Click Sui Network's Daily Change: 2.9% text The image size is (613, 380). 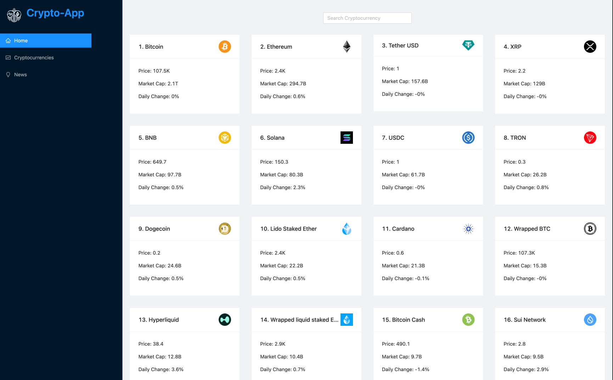526,369
